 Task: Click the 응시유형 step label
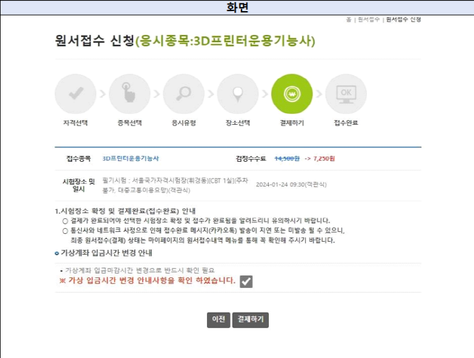click(184, 123)
